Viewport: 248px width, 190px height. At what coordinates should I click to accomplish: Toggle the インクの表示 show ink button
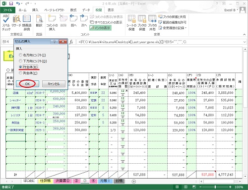tap(100, 28)
